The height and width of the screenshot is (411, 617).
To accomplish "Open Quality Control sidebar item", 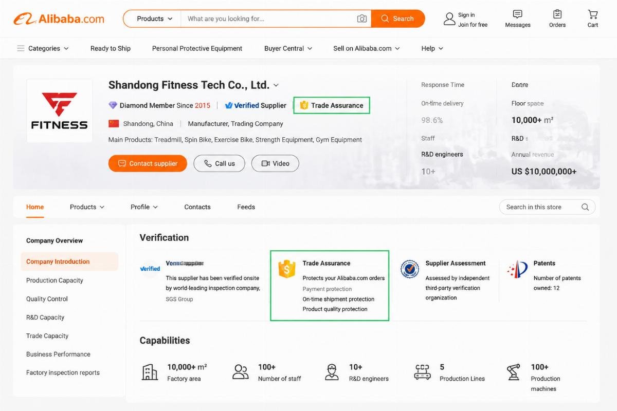I will pos(47,299).
